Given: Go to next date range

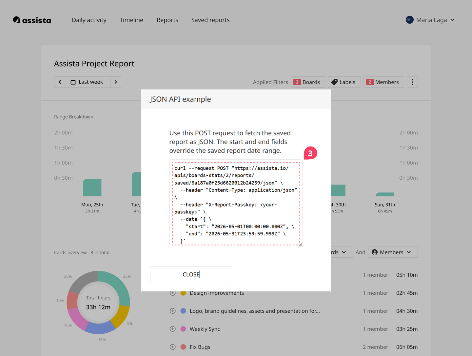Looking at the screenshot, I should point(116,82).
